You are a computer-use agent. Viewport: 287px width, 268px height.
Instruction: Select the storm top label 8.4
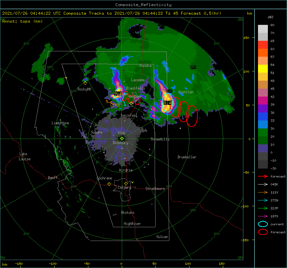click(167, 103)
